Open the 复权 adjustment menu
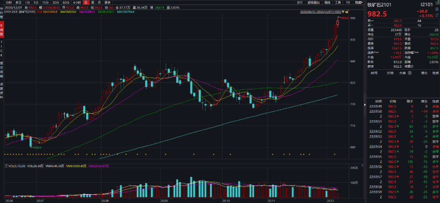The width and height of the screenshot is (440, 203). pos(299,2)
